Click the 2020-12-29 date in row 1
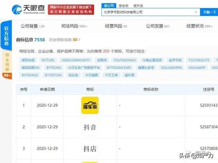 pos(47,105)
